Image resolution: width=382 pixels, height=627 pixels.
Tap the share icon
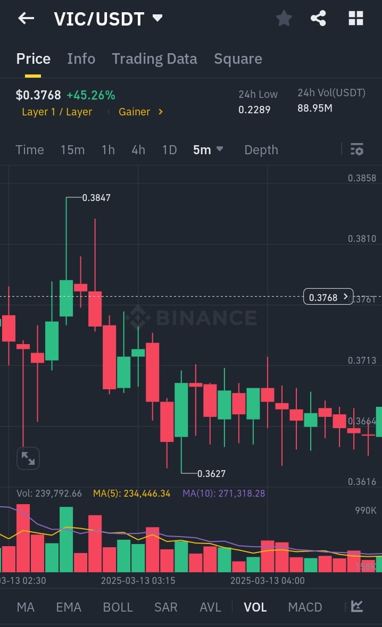coord(318,19)
